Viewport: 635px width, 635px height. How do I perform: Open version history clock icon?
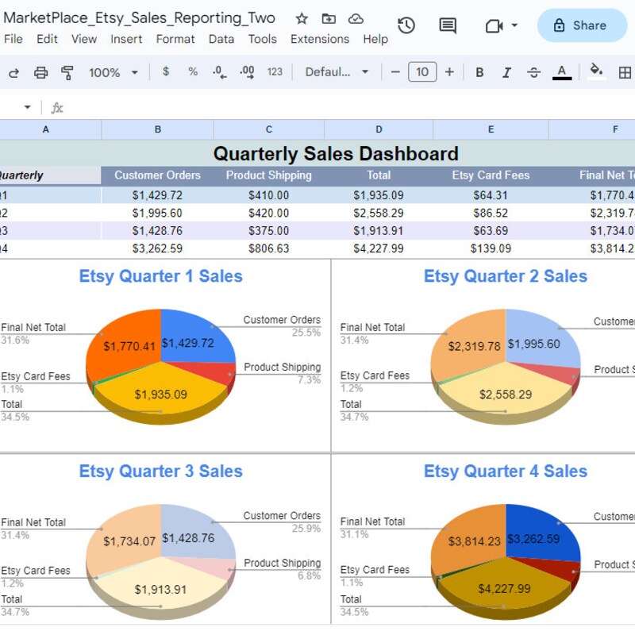(406, 25)
